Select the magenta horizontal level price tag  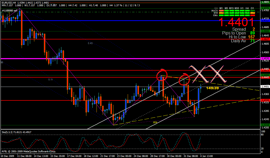click(265, 59)
